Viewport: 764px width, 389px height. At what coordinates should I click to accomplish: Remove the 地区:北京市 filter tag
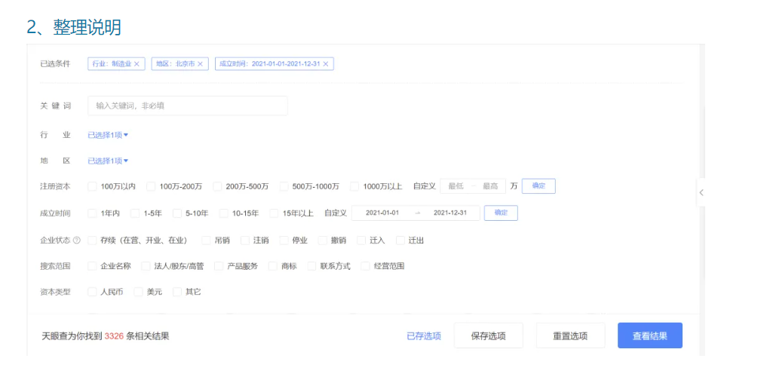pyautogui.click(x=200, y=64)
